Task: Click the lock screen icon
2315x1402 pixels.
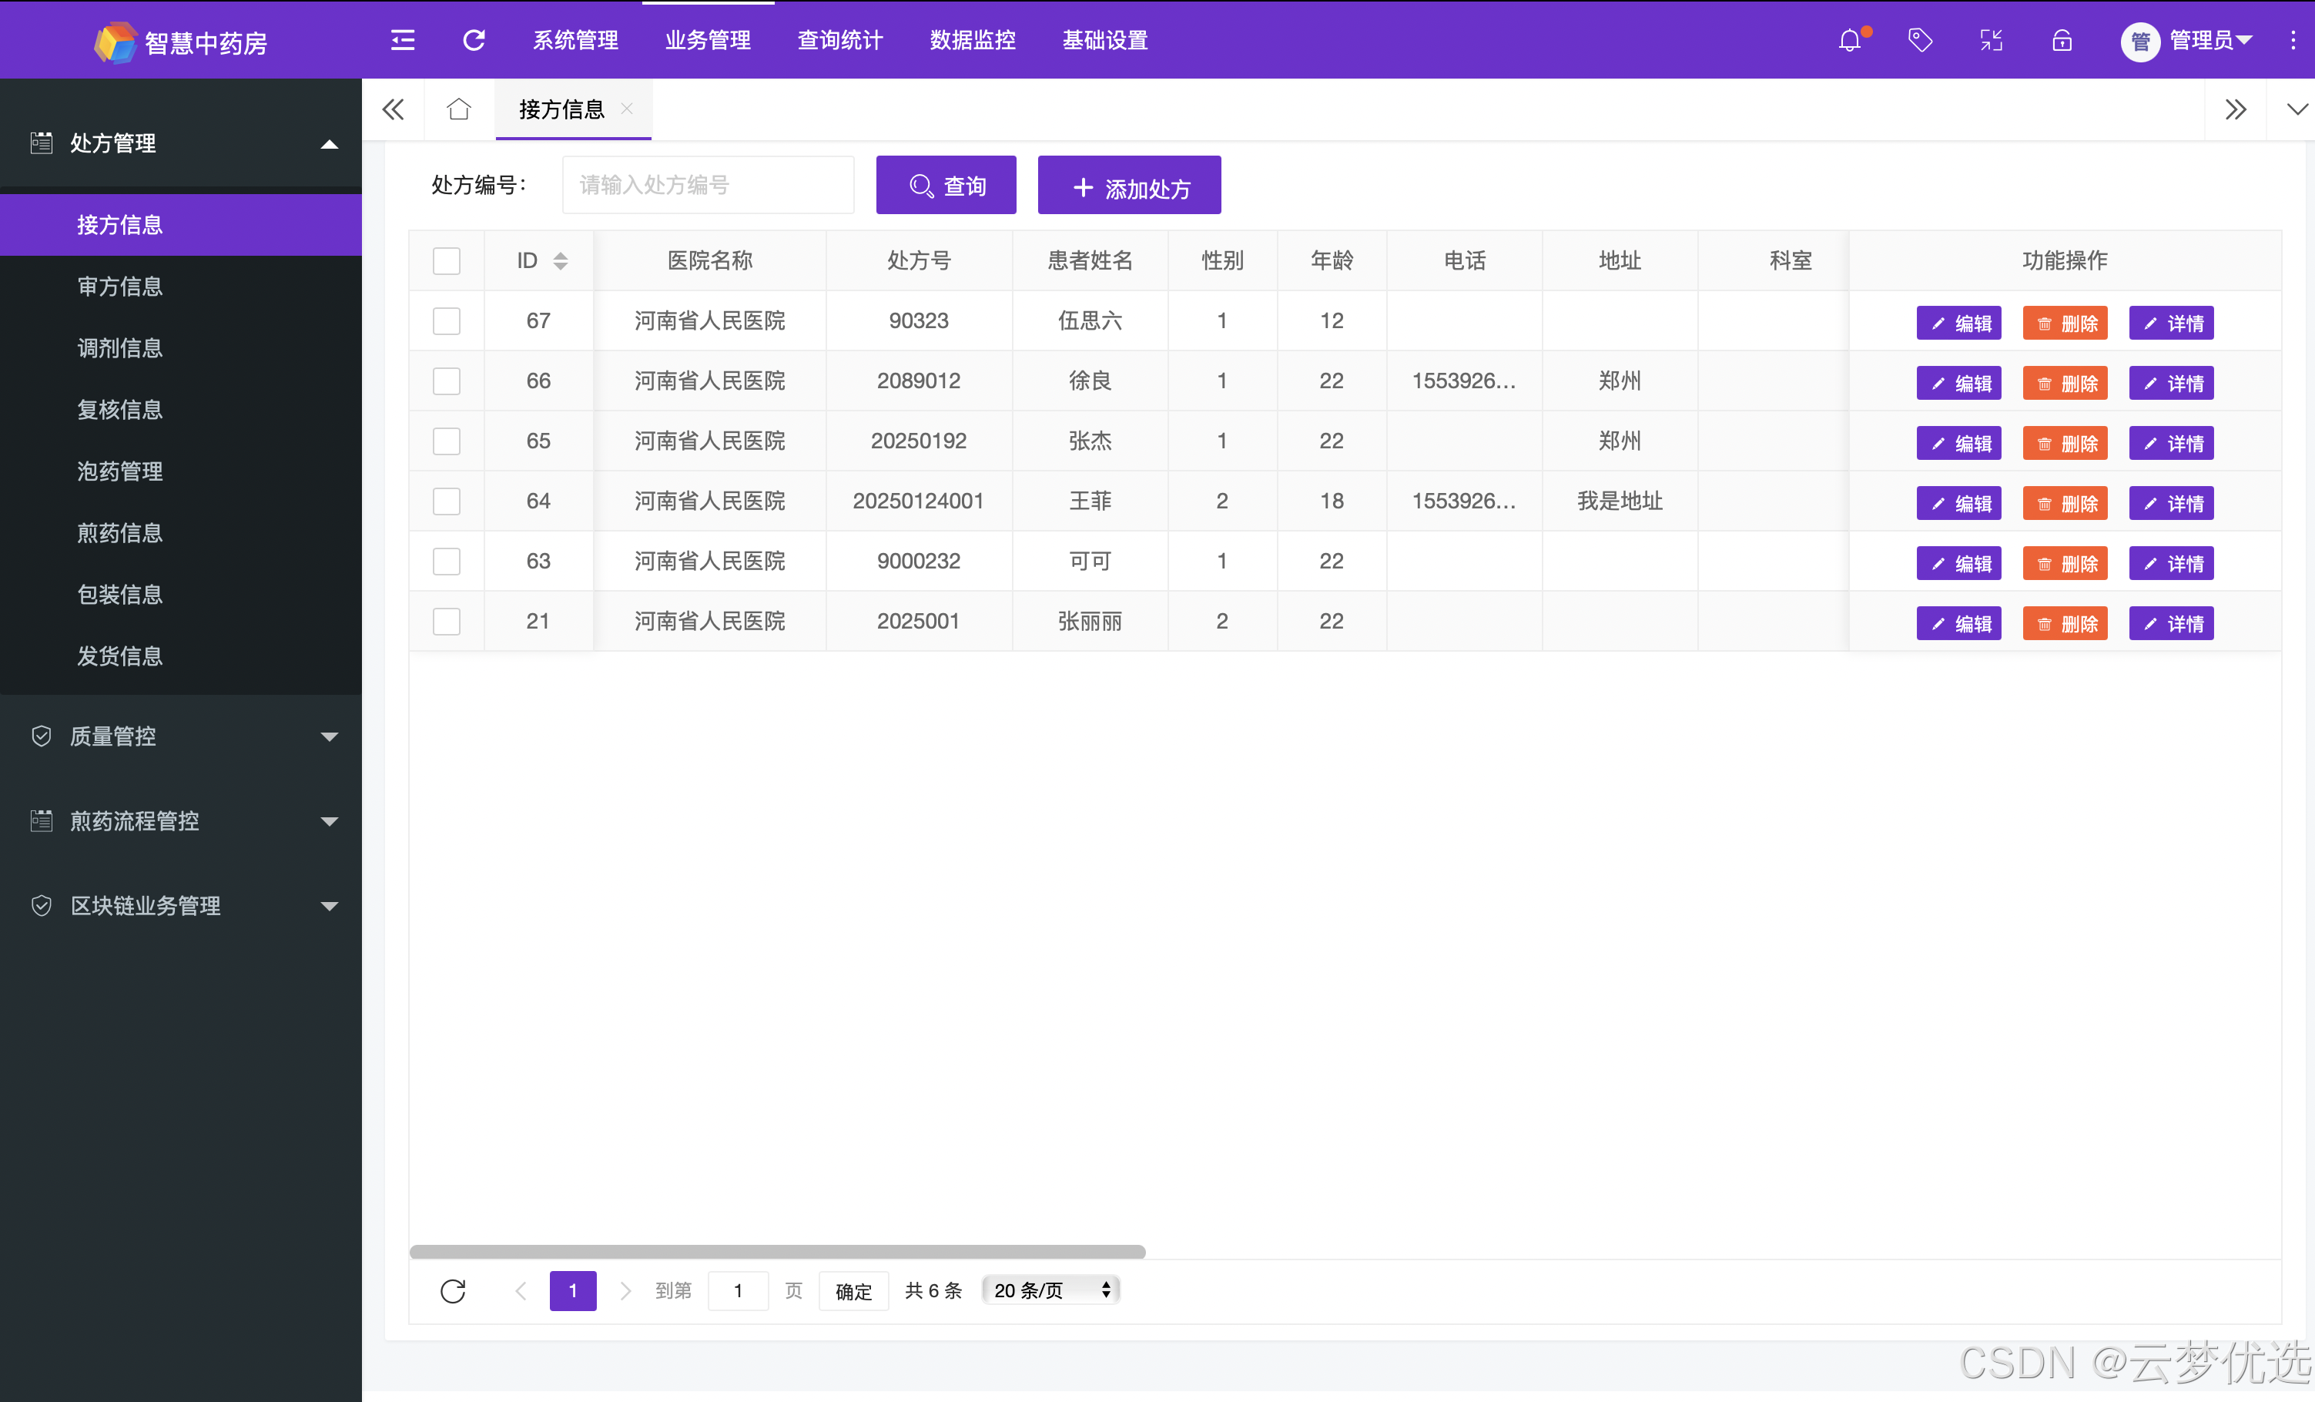Action: pyautogui.click(x=2062, y=40)
